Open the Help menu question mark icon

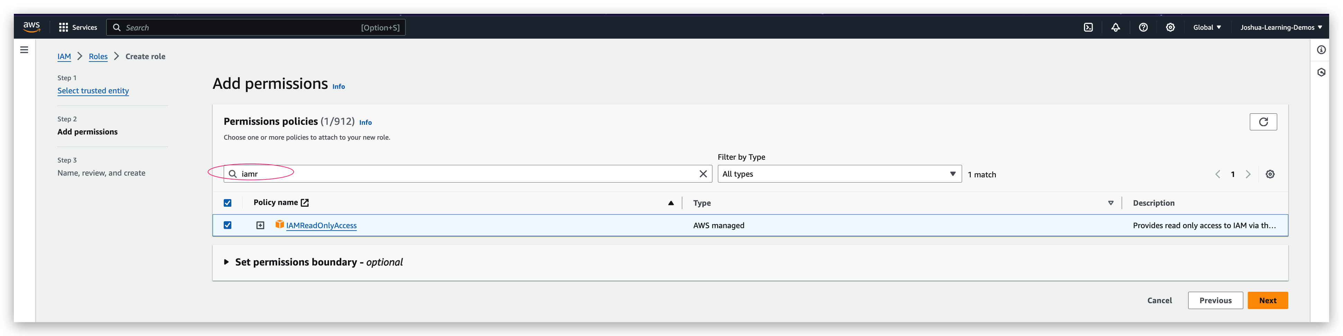tap(1143, 27)
